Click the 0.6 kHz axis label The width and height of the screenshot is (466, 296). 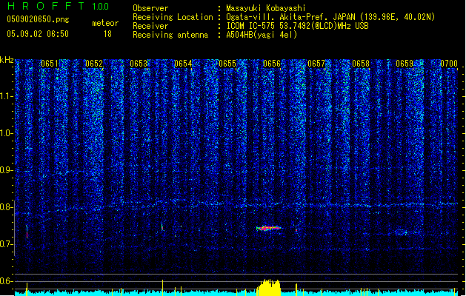click(x=6, y=281)
